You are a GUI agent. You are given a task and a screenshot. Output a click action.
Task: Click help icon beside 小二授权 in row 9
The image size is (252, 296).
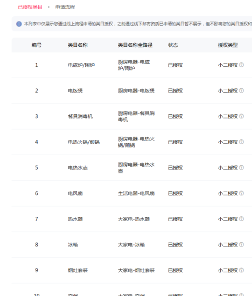click(x=241, y=270)
